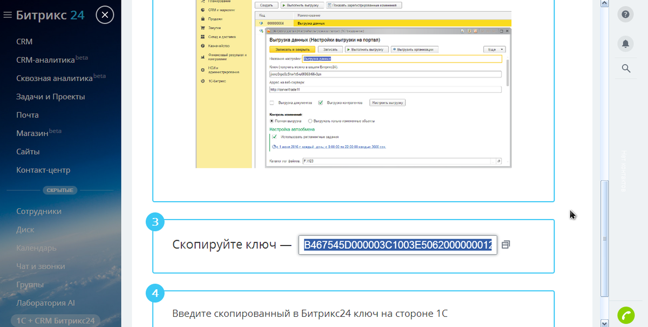Open Сотрудники in hidden menu
648x327 pixels.
click(39, 211)
